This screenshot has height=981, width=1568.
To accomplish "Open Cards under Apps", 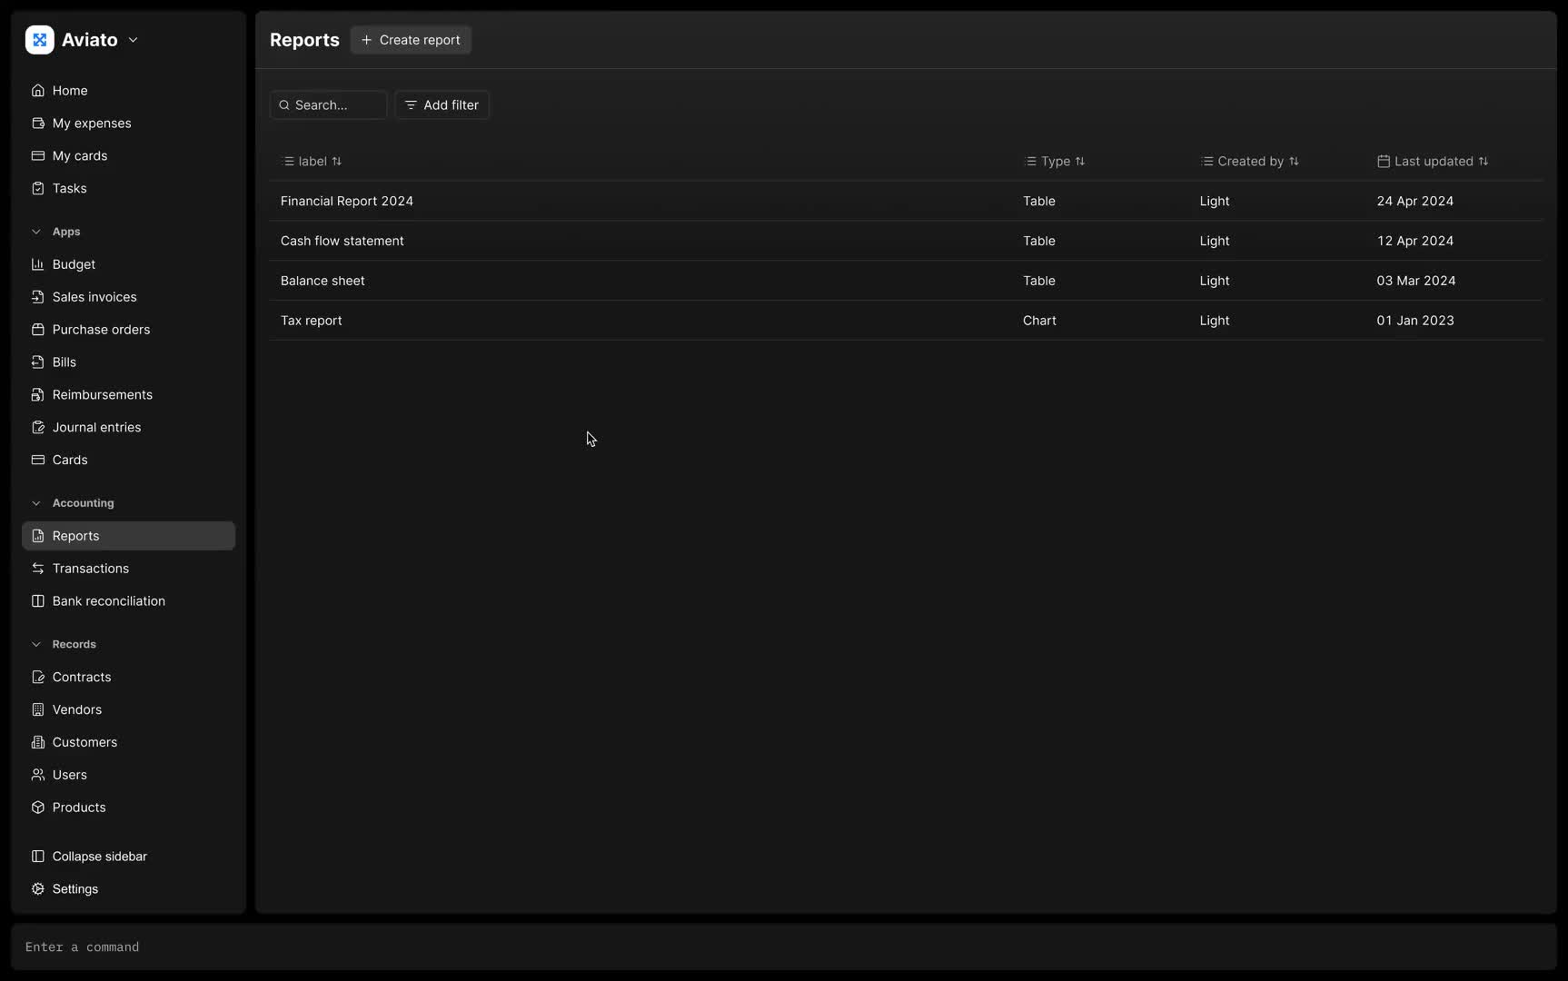I will tap(128, 461).
